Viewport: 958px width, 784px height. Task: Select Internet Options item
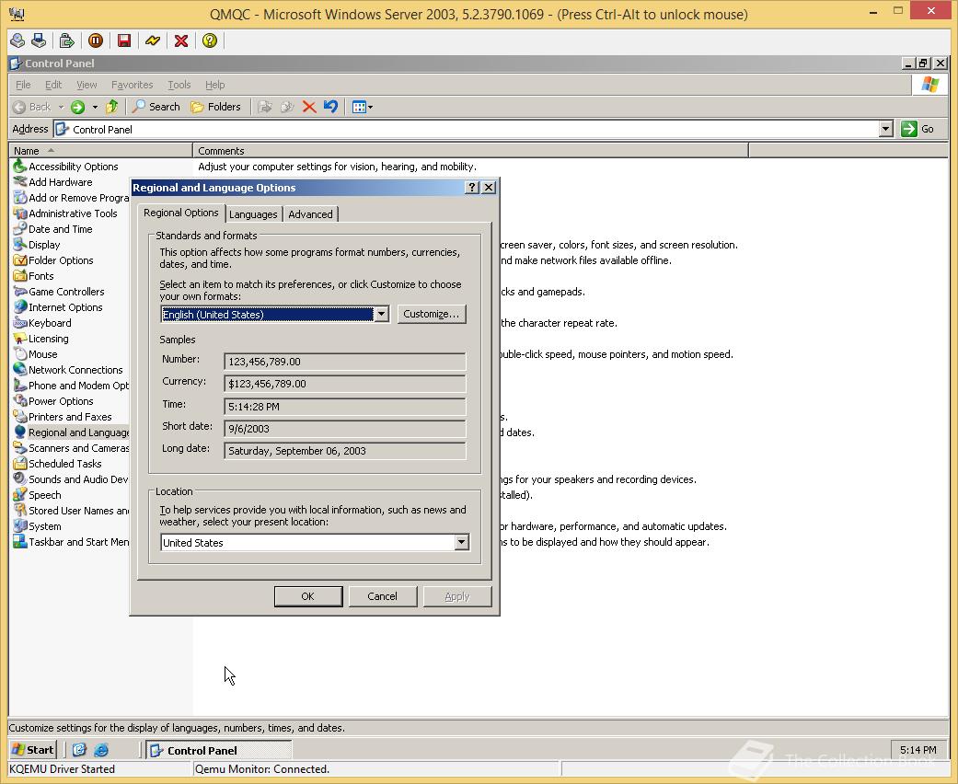tap(57, 307)
